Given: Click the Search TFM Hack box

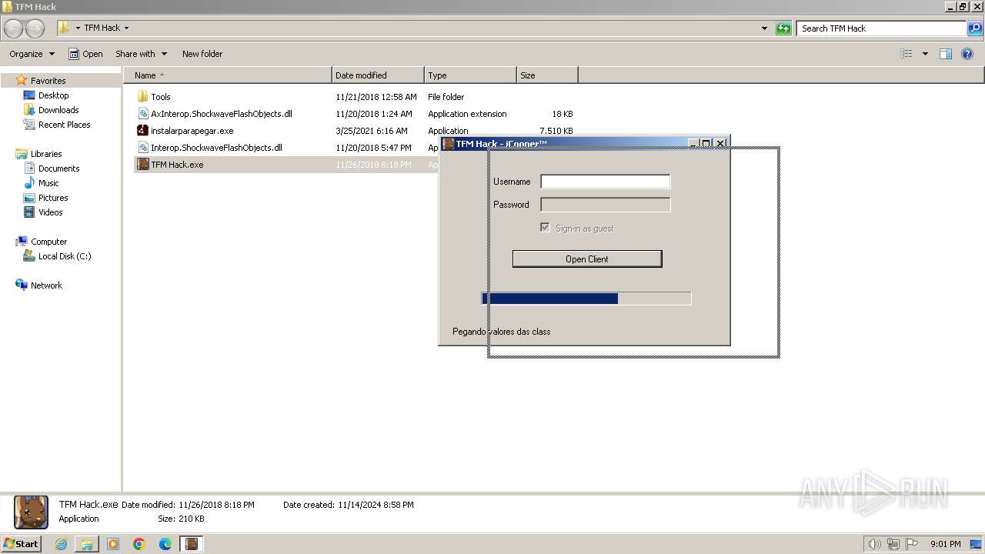Looking at the screenshot, I should (882, 28).
